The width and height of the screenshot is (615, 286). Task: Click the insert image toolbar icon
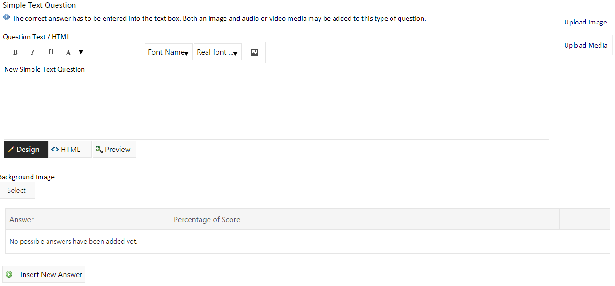pyautogui.click(x=255, y=53)
